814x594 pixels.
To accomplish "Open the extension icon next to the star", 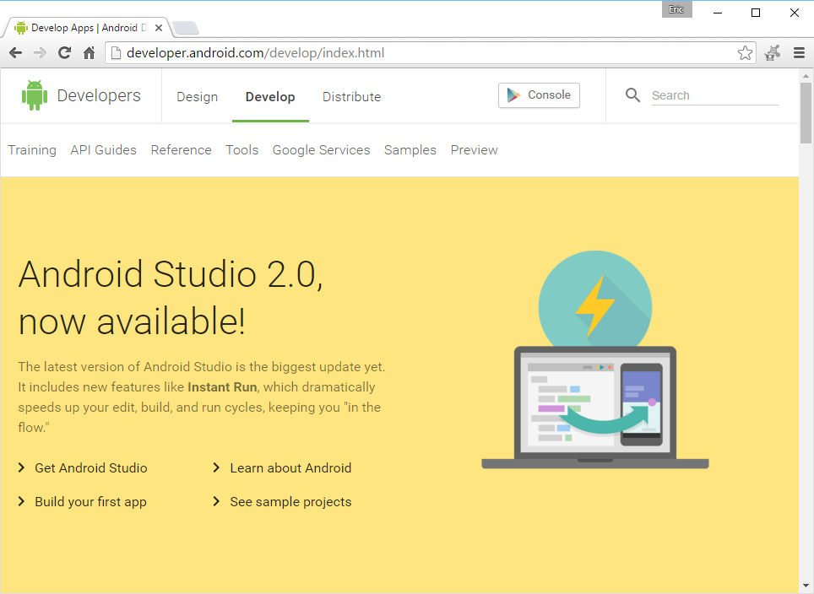I will [773, 53].
